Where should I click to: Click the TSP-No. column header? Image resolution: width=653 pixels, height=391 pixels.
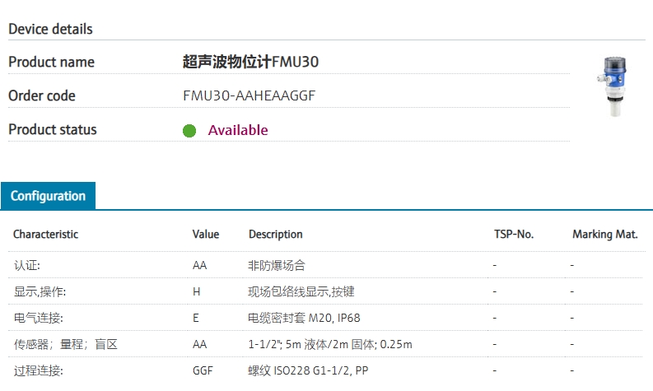point(514,235)
